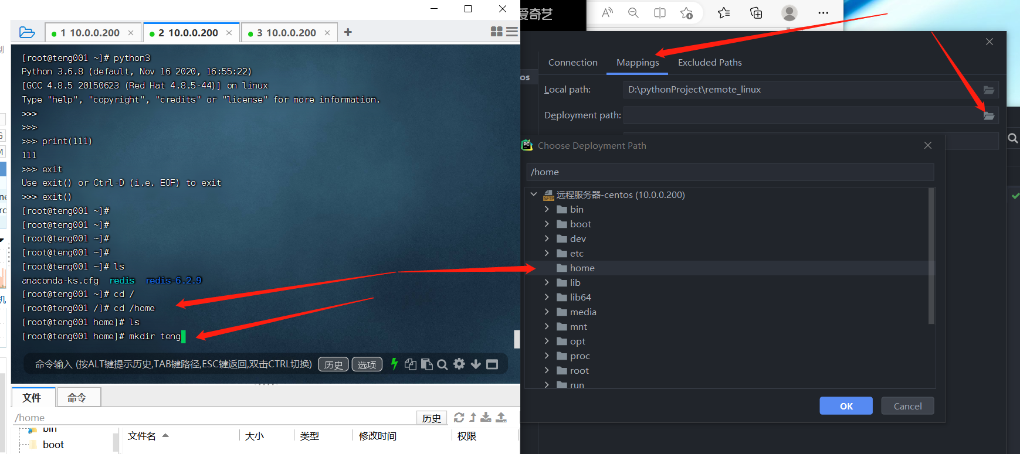Click the /home path field in dialog
Screen dimensions: 1020x454
[x=730, y=172]
